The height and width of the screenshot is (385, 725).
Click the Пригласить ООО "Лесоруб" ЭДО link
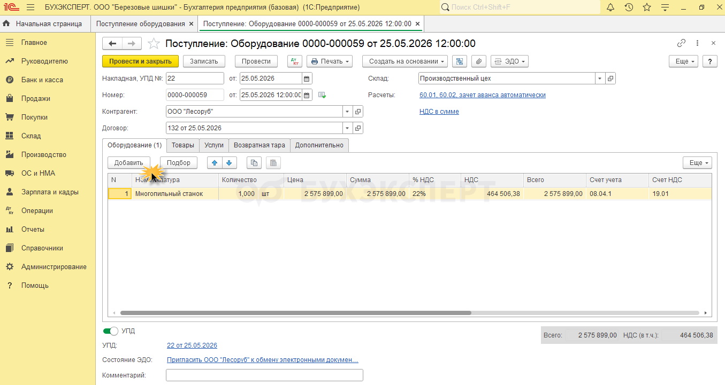[263, 360]
